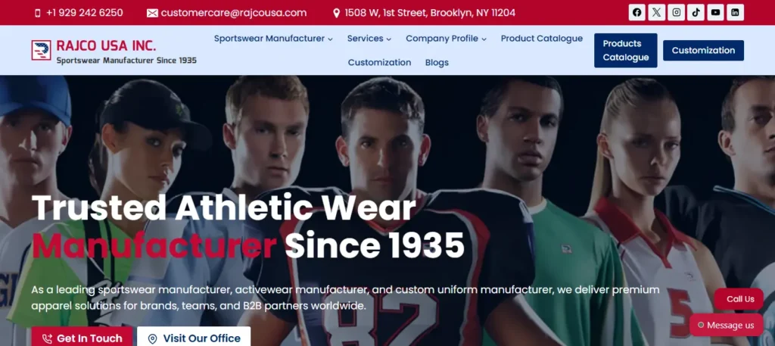Open the LinkedIn social icon
775x346 pixels.
tap(736, 12)
